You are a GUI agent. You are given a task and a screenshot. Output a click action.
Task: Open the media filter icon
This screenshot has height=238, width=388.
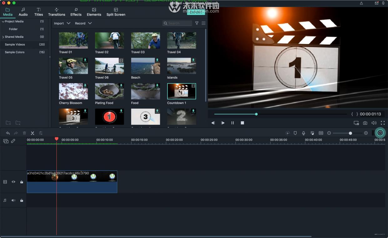(x=197, y=23)
